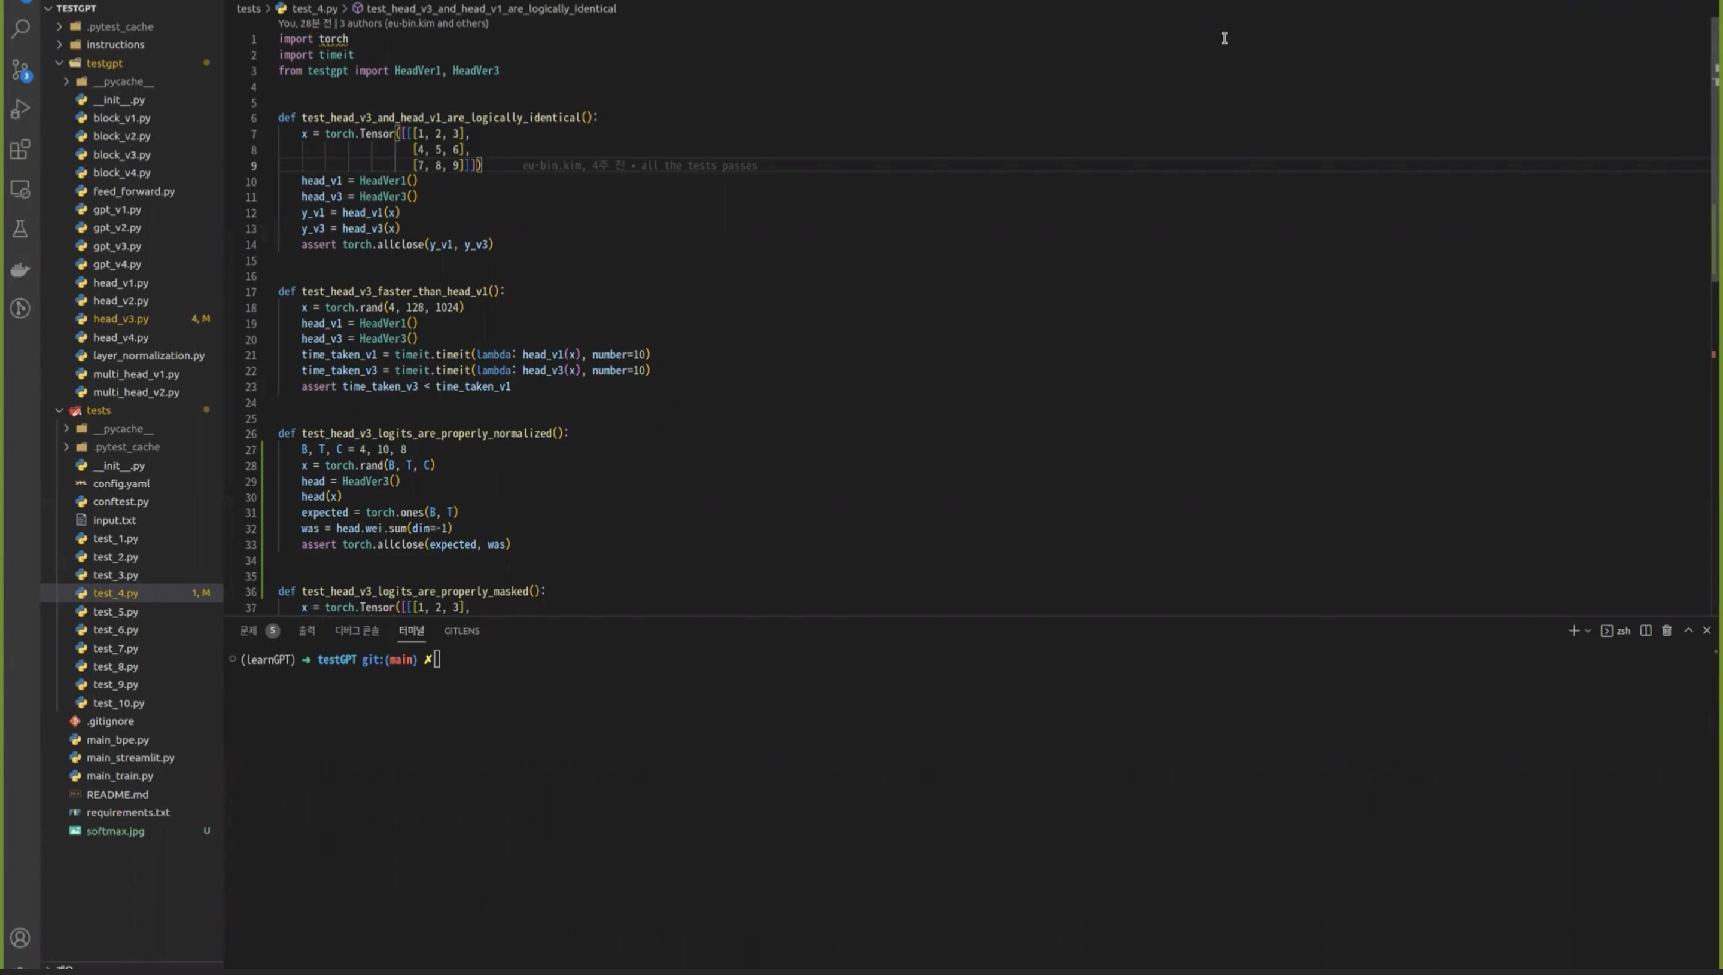Click line number 17 in gutter
1723x975 pixels.
(x=251, y=292)
